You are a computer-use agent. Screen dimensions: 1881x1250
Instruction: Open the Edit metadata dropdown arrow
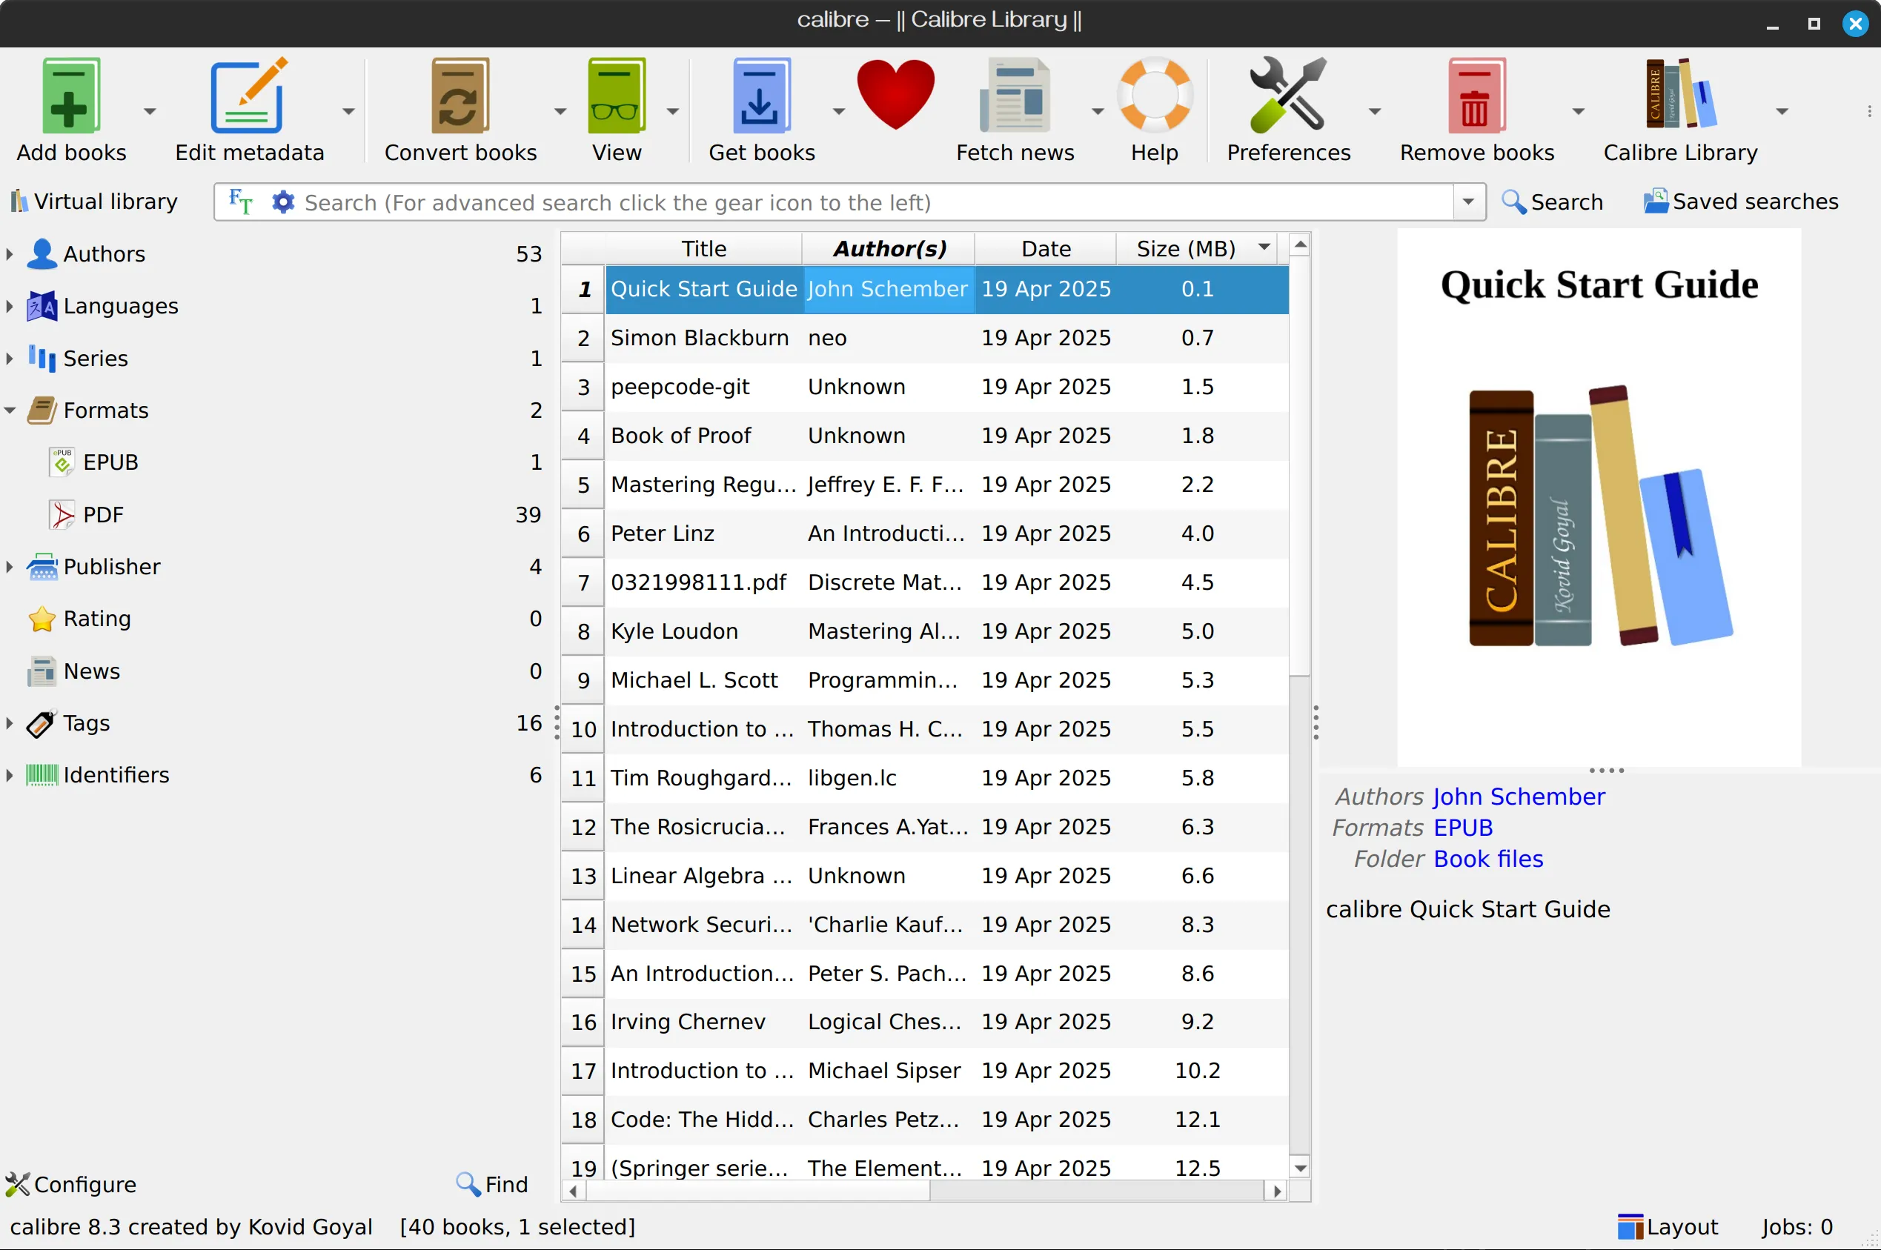point(348,111)
